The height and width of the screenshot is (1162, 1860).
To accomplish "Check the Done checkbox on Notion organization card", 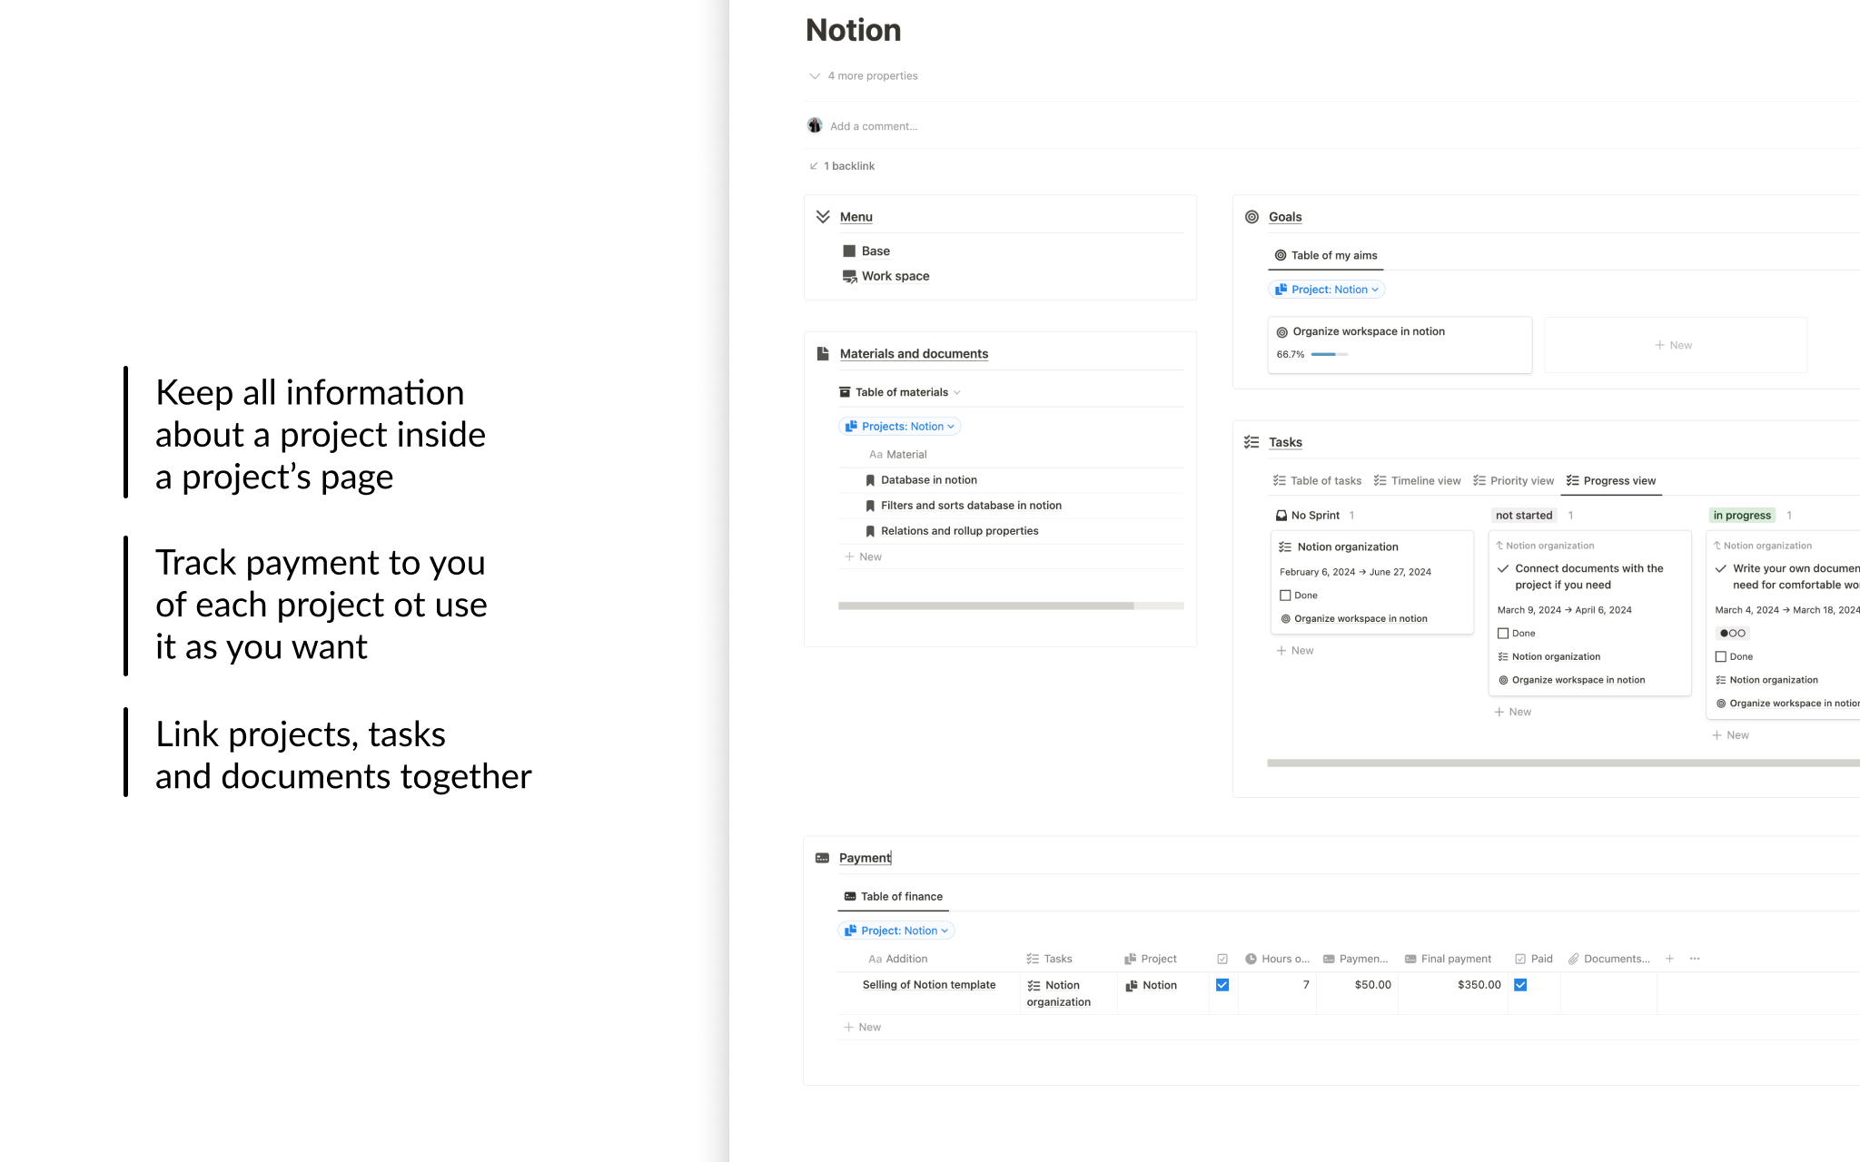I will click(x=1286, y=595).
